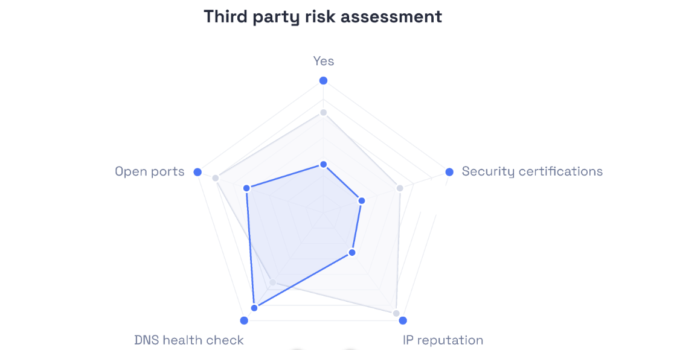Select blue series point on IP reputation axis
Viewport: 674px width, 350px height.
pos(352,252)
